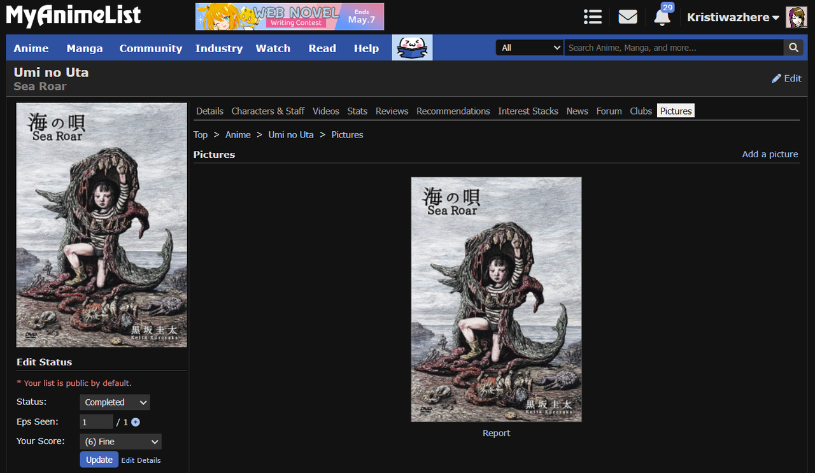Click the Eps Seen input field
Screen dimensions: 815x473
[x=96, y=422]
